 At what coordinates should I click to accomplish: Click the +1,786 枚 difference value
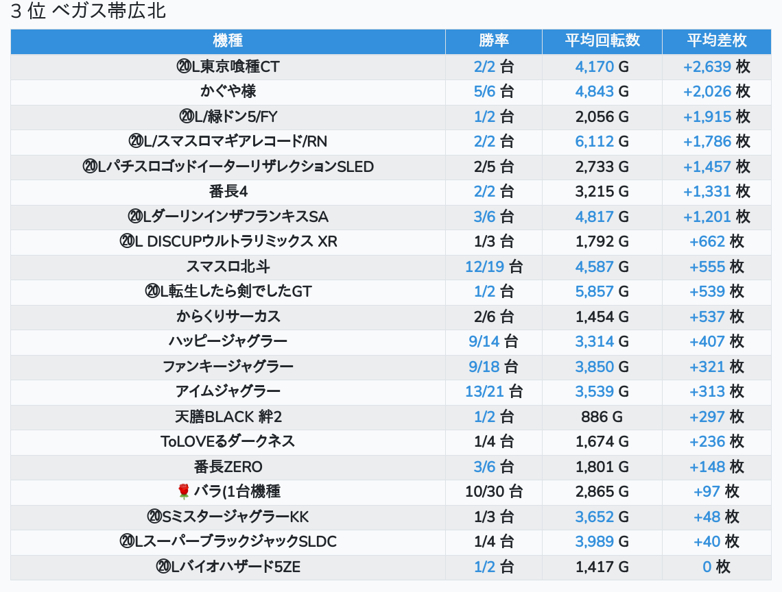tap(717, 142)
